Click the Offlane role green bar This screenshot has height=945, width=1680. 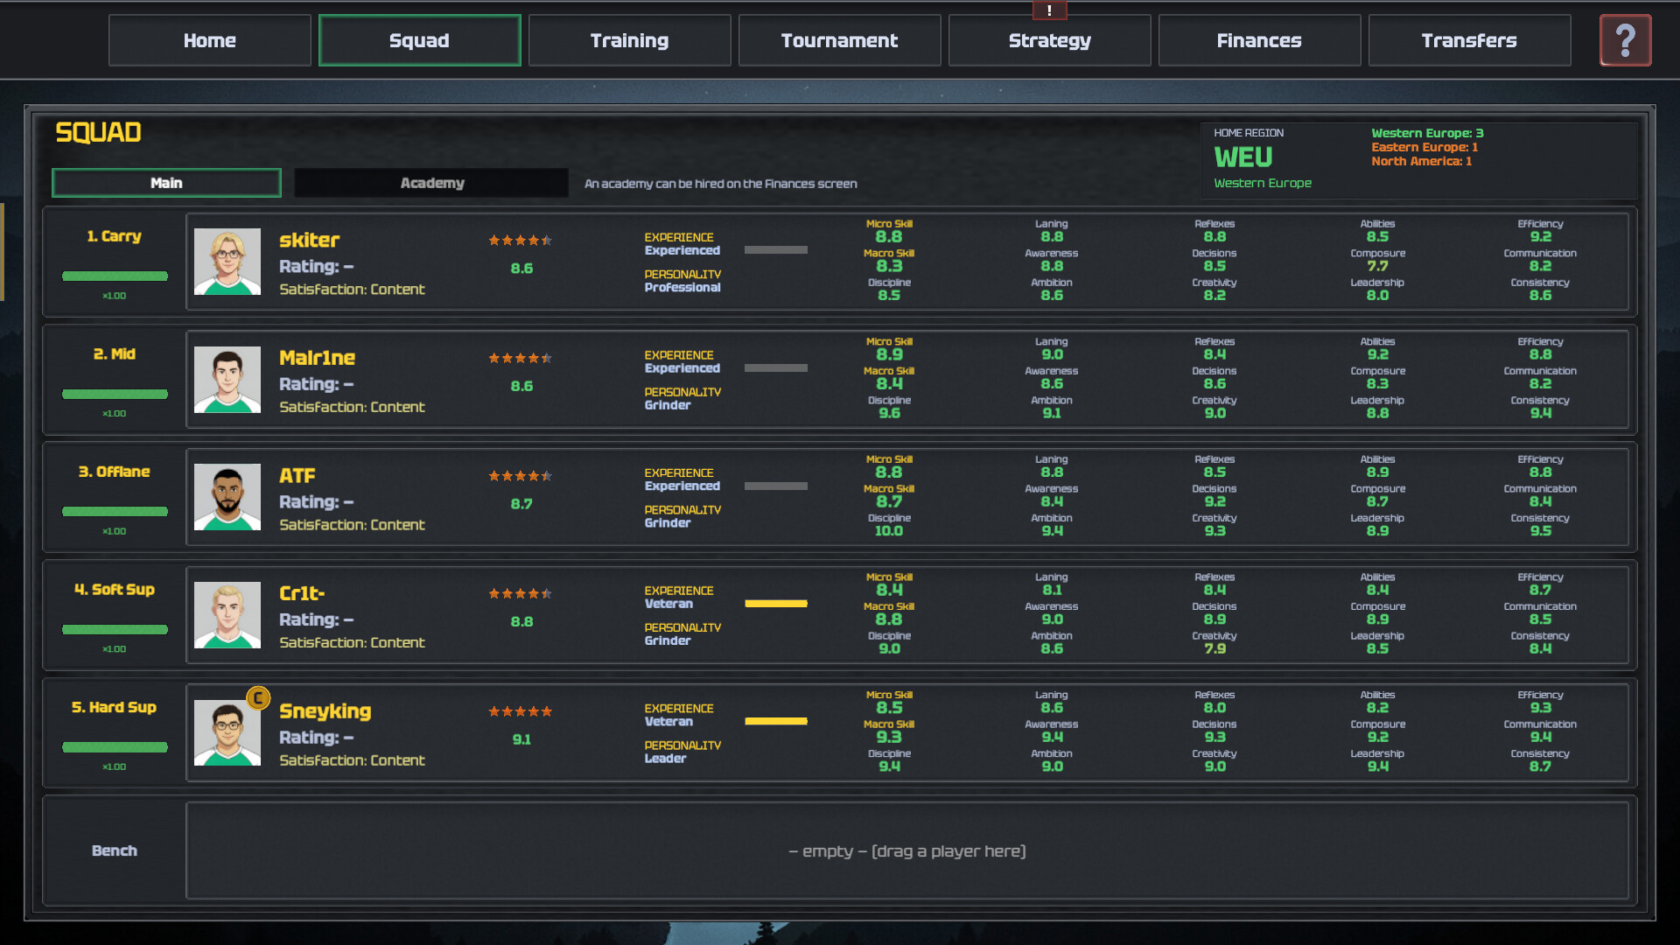[x=115, y=512]
